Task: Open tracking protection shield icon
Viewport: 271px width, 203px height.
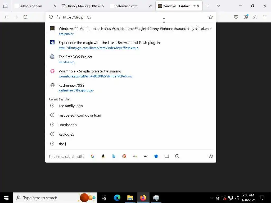Action: 51,17
